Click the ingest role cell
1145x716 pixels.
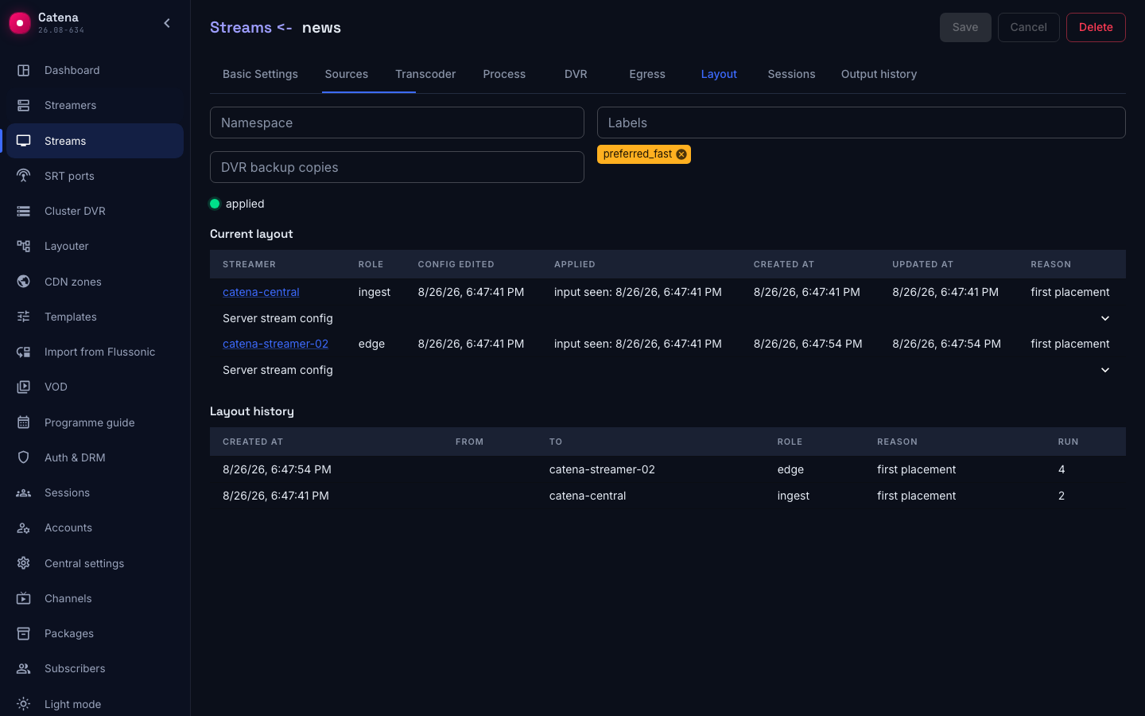[x=374, y=292]
